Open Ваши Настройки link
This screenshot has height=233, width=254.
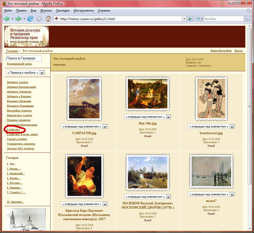pyautogui.click(x=221, y=51)
